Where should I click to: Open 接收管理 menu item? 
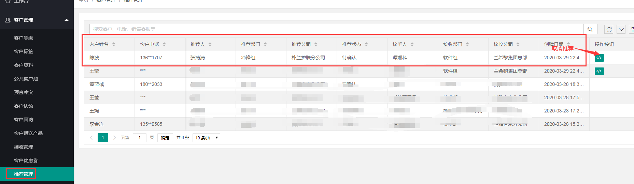pos(37,147)
